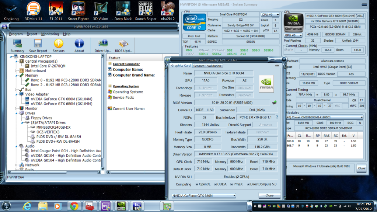Click the Feature column header
The height and width of the screenshot is (212, 377).
tap(135, 58)
